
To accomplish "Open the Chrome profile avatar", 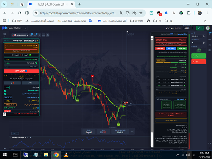I will pyautogui.click(x=200, y=13).
